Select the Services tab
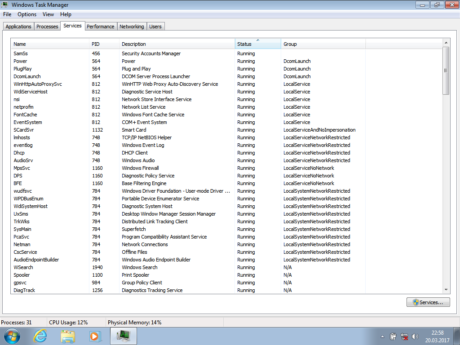 tap(72, 26)
